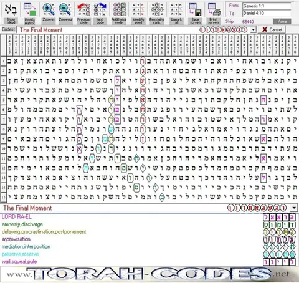Image resolution: width=299 pixels, height=283 pixels.
Task: Click the green Hebrew marker beside amnesty,discharge
Action: coord(279,224)
